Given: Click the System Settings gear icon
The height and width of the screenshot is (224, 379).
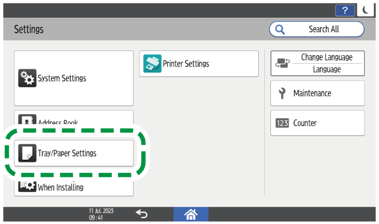Looking at the screenshot, I should (x=27, y=78).
